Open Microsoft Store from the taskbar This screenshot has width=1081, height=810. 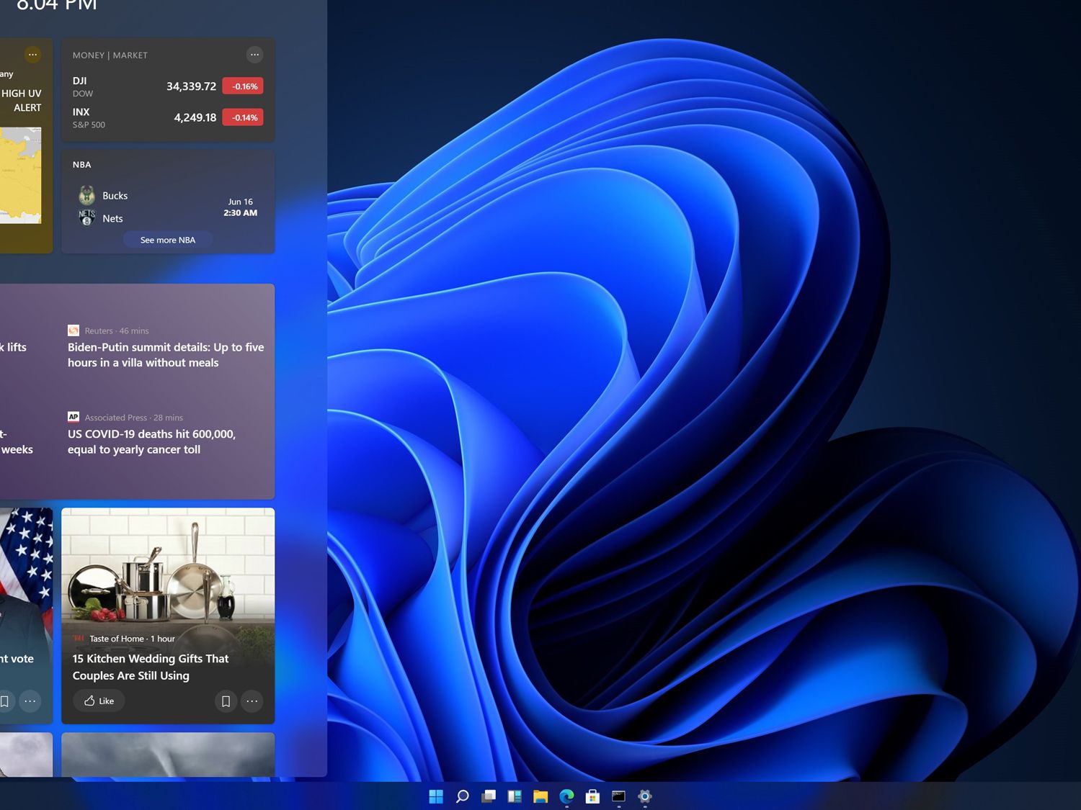[592, 796]
